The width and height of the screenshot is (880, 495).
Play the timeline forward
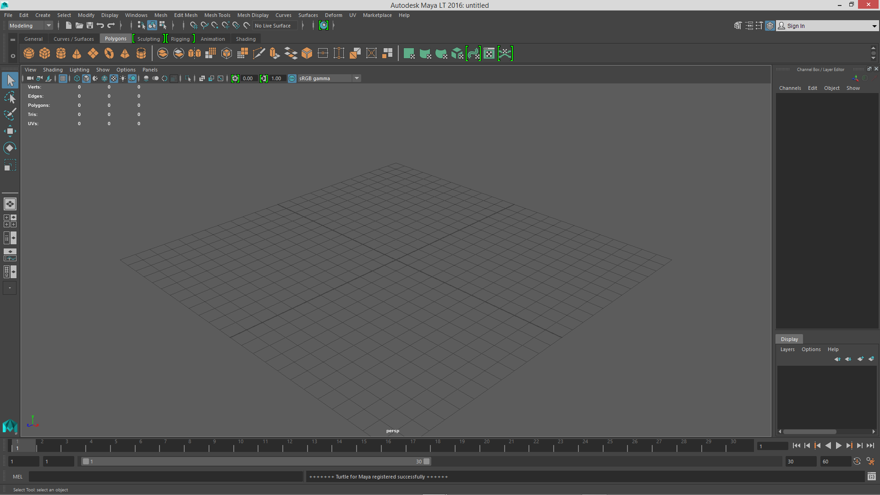pyautogui.click(x=839, y=445)
